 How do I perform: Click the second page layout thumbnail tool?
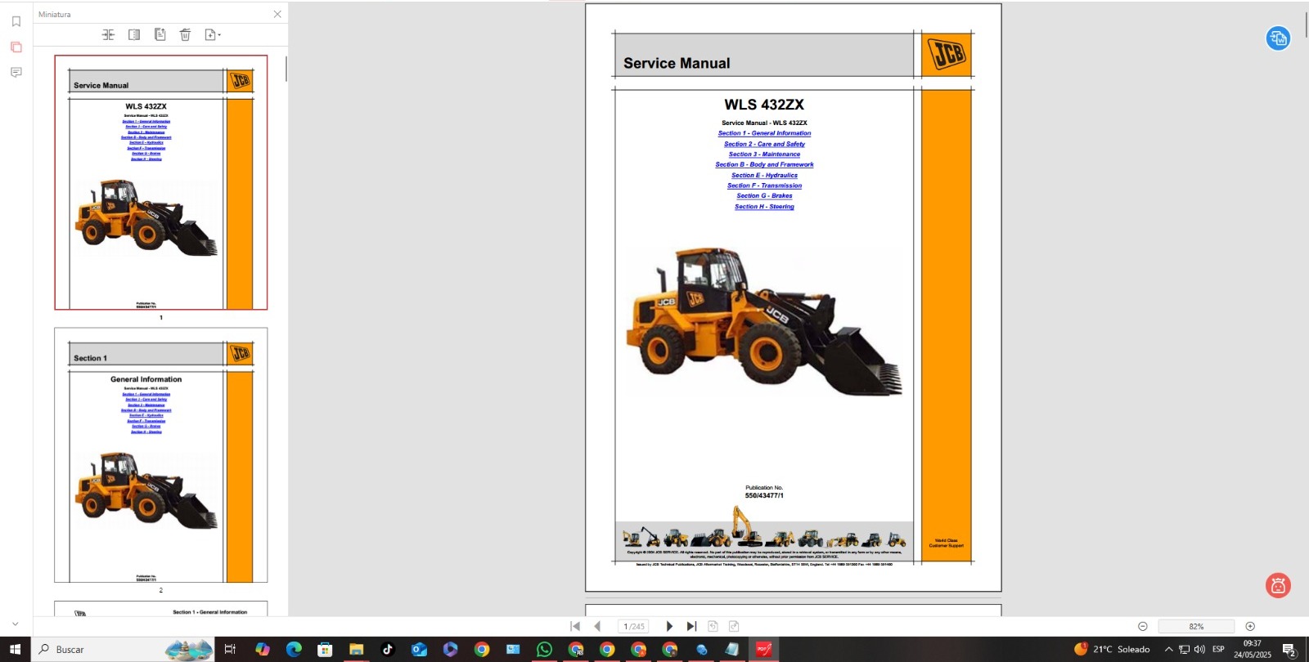[x=134, y=34]
